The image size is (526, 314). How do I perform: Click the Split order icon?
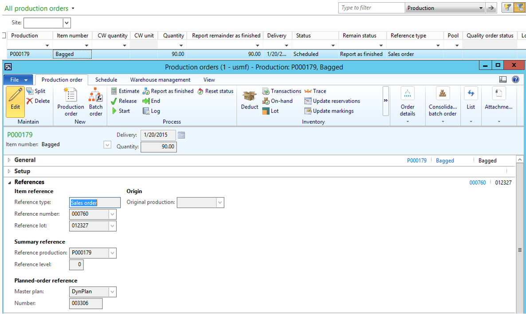[x=30, y=91]
